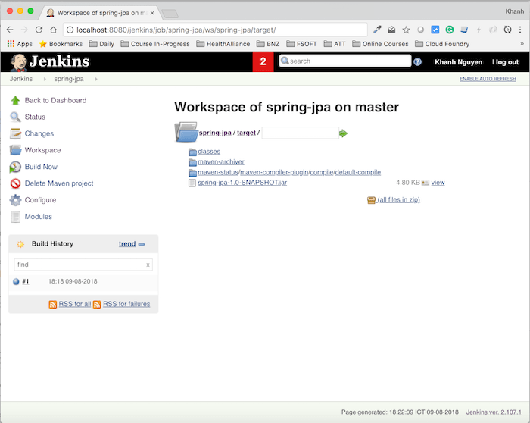Open the Cloud Foundry bookmarks folder
The width and height of the screenshot is (530, 423).
[442, 44]
